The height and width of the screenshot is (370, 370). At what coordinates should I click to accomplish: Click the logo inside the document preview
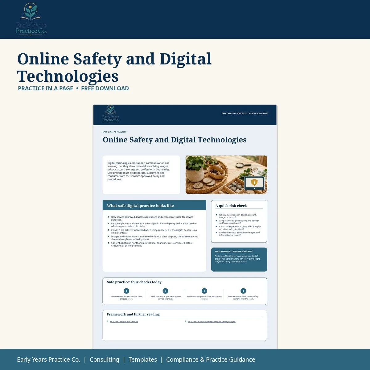coord(111,114)
